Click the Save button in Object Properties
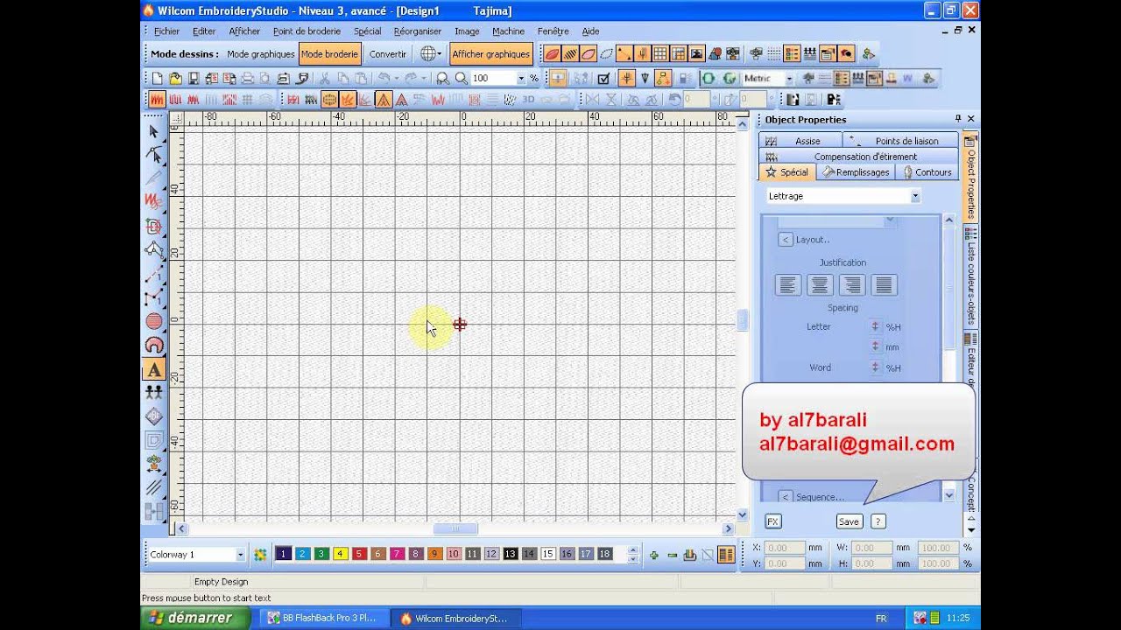 (849, 521)
